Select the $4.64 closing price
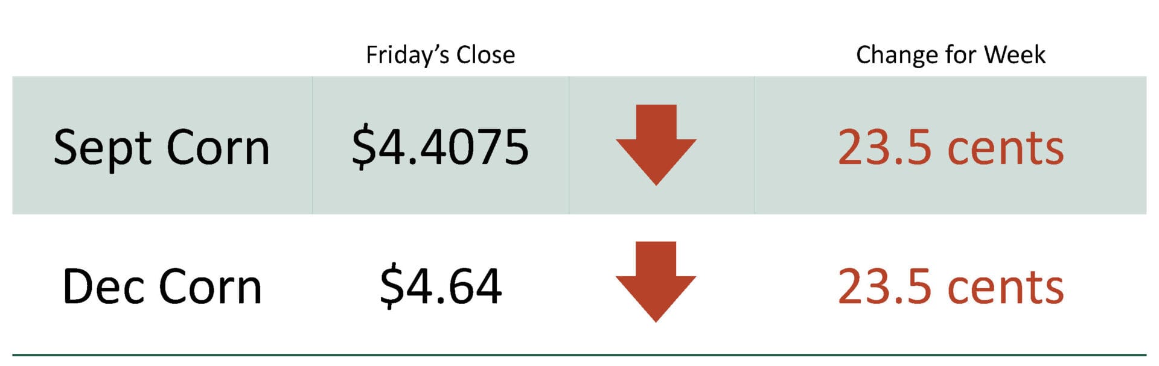 coord(441,285)
